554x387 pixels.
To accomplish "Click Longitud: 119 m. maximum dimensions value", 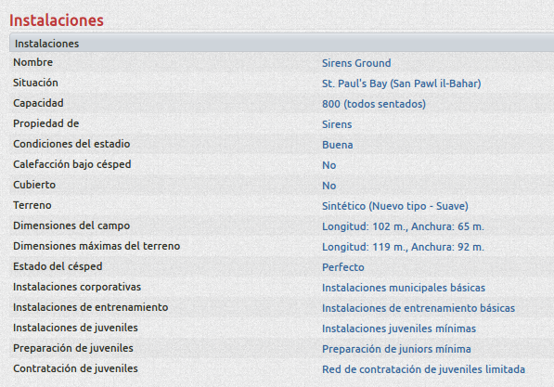I will coord(403,247).
